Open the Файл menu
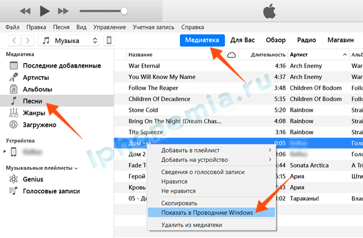 12,27
